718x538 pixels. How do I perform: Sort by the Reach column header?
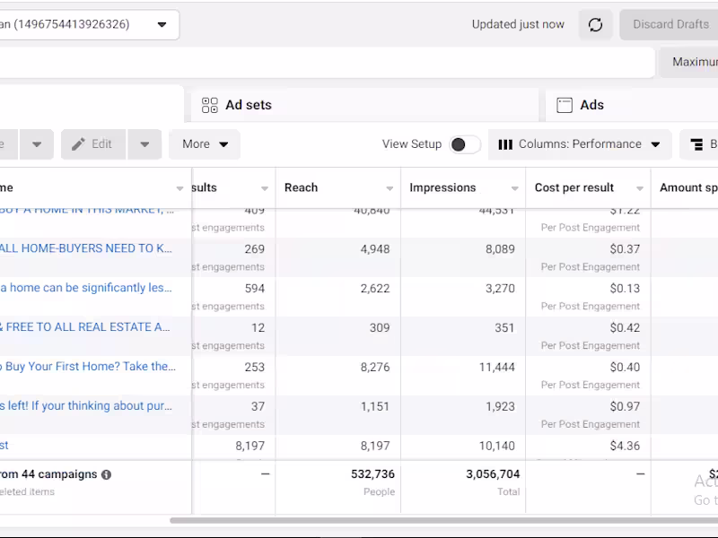pyautogui.click(x=302, y=187)
